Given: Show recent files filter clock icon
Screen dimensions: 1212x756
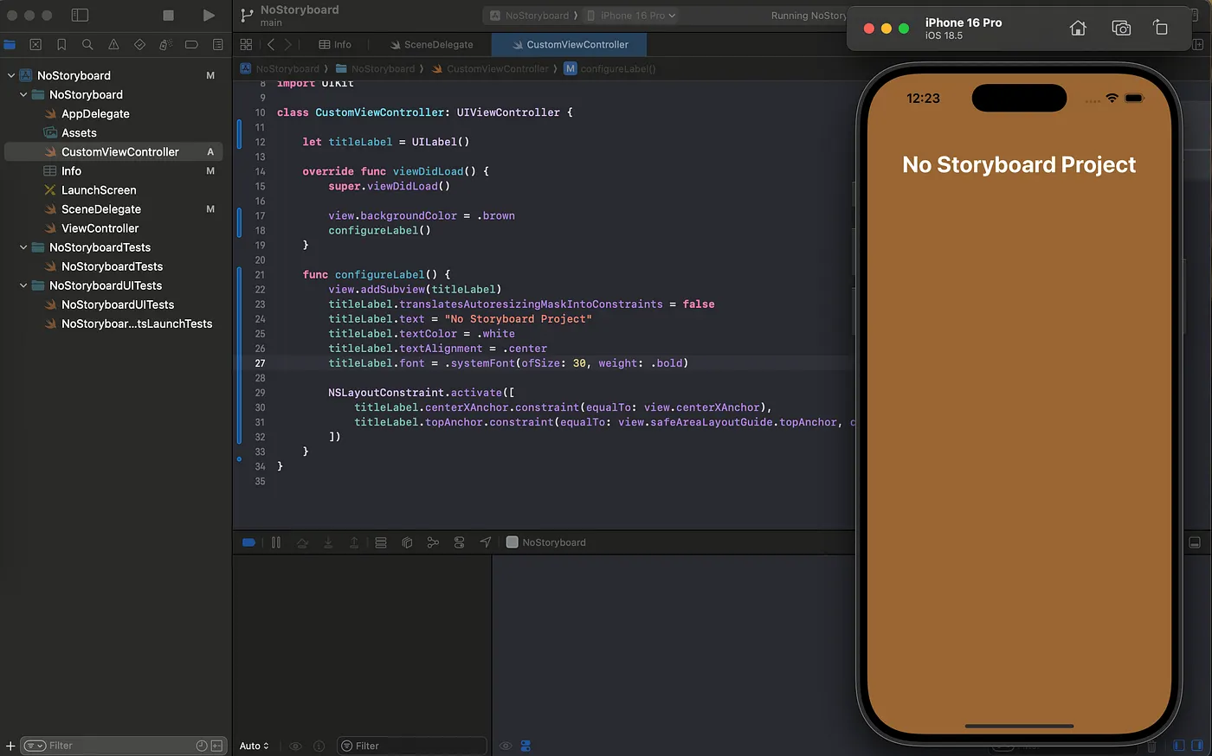Looking at the screenshot, I should tap(202, 746).
